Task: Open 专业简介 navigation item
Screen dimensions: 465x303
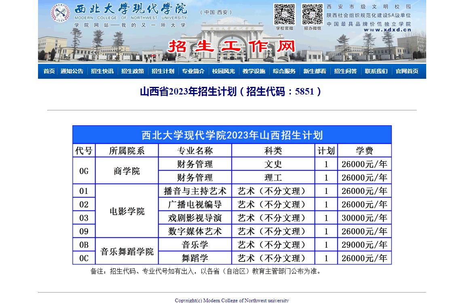Action: click(x=193, y=72)
